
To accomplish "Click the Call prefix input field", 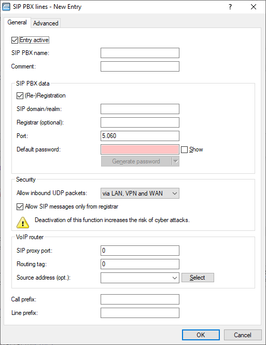I will tap(140, 299).
